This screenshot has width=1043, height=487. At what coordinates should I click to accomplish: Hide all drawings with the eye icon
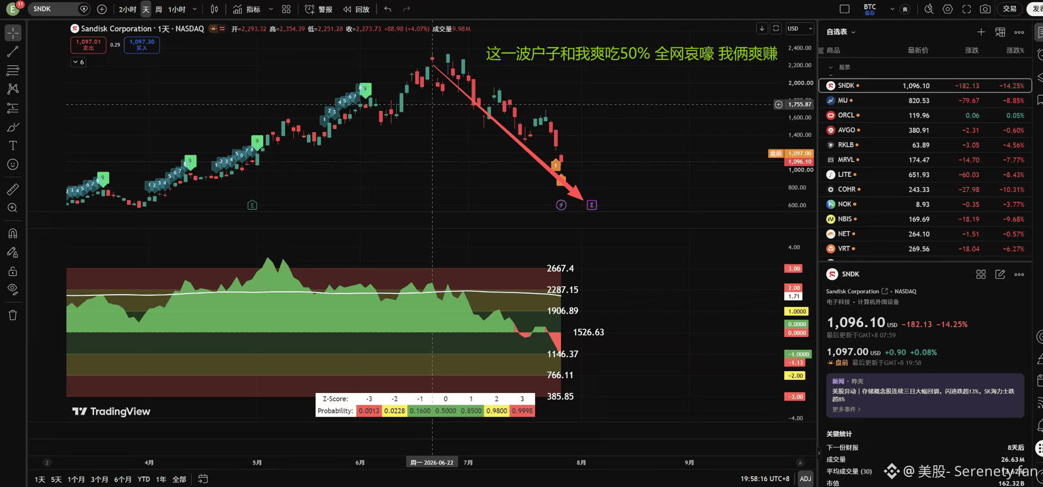[x=13, y=289]
